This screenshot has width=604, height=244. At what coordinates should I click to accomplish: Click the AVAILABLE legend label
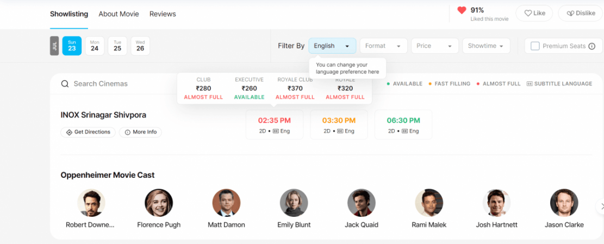[x=408, y=84]
